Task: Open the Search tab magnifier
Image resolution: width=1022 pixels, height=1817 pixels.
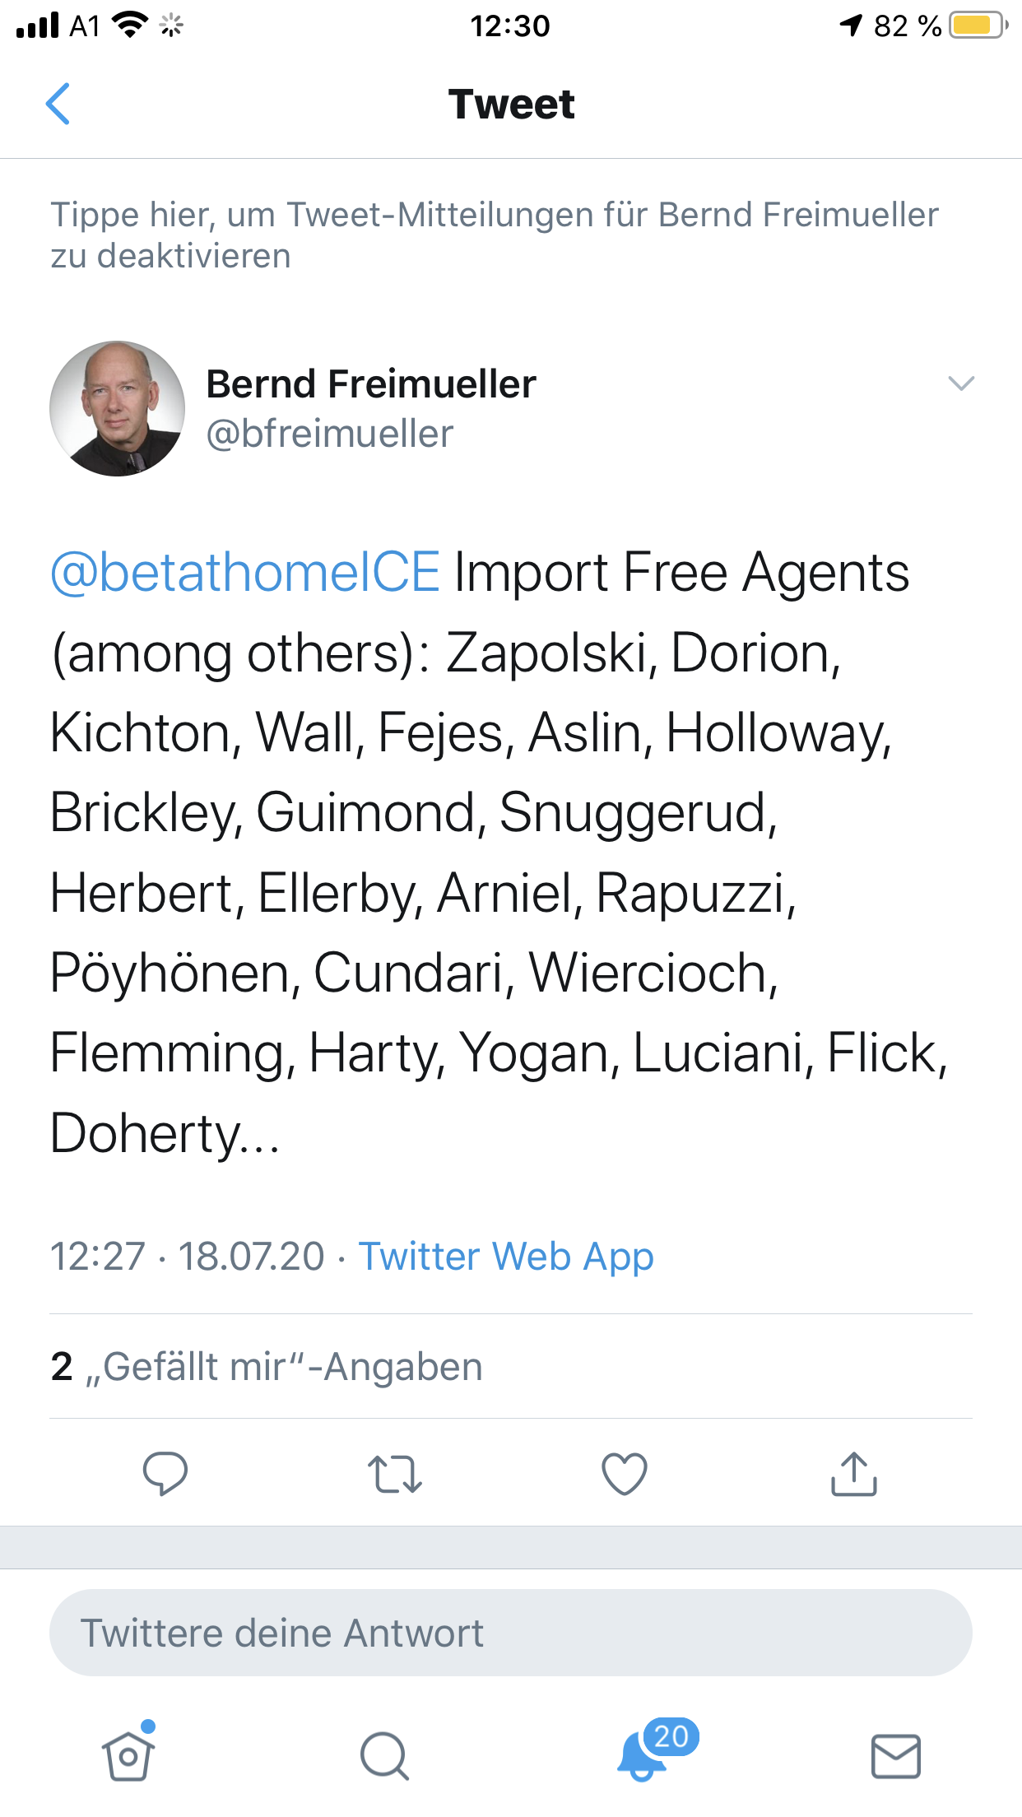Action: (384, 1756)
